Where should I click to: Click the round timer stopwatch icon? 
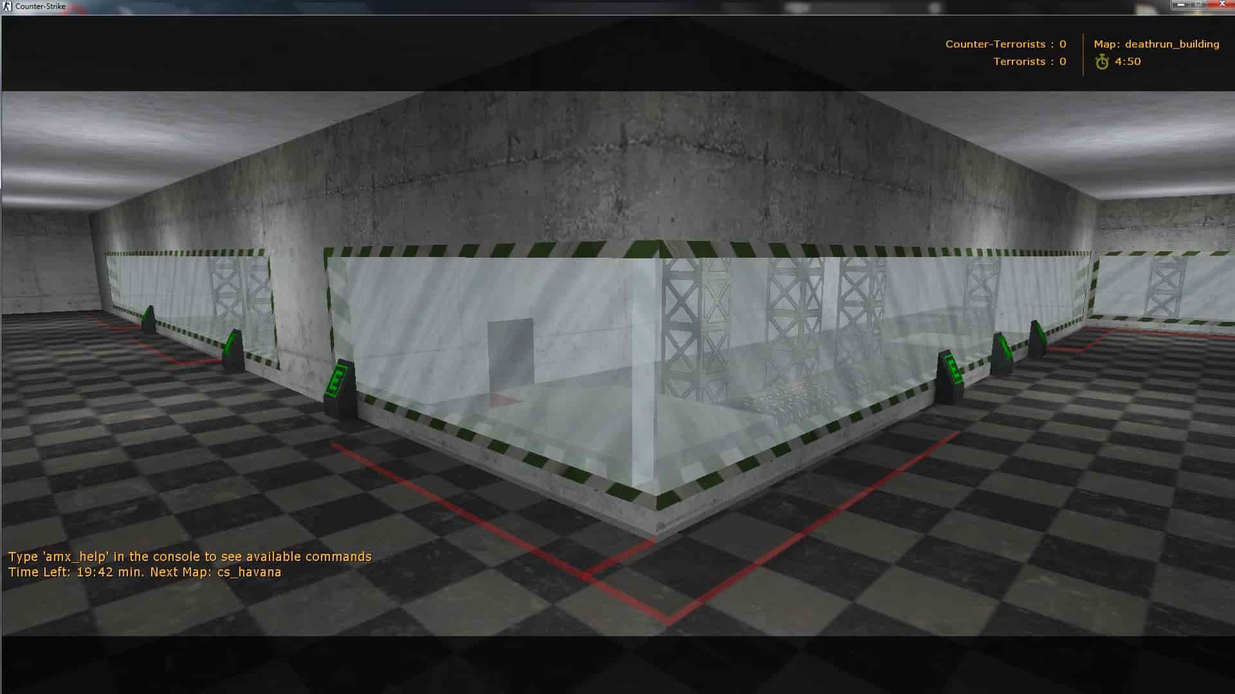[1102, 62]
